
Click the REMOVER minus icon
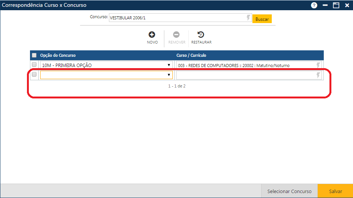(176, 35)
